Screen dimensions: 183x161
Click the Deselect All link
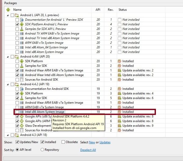[88, 150]
